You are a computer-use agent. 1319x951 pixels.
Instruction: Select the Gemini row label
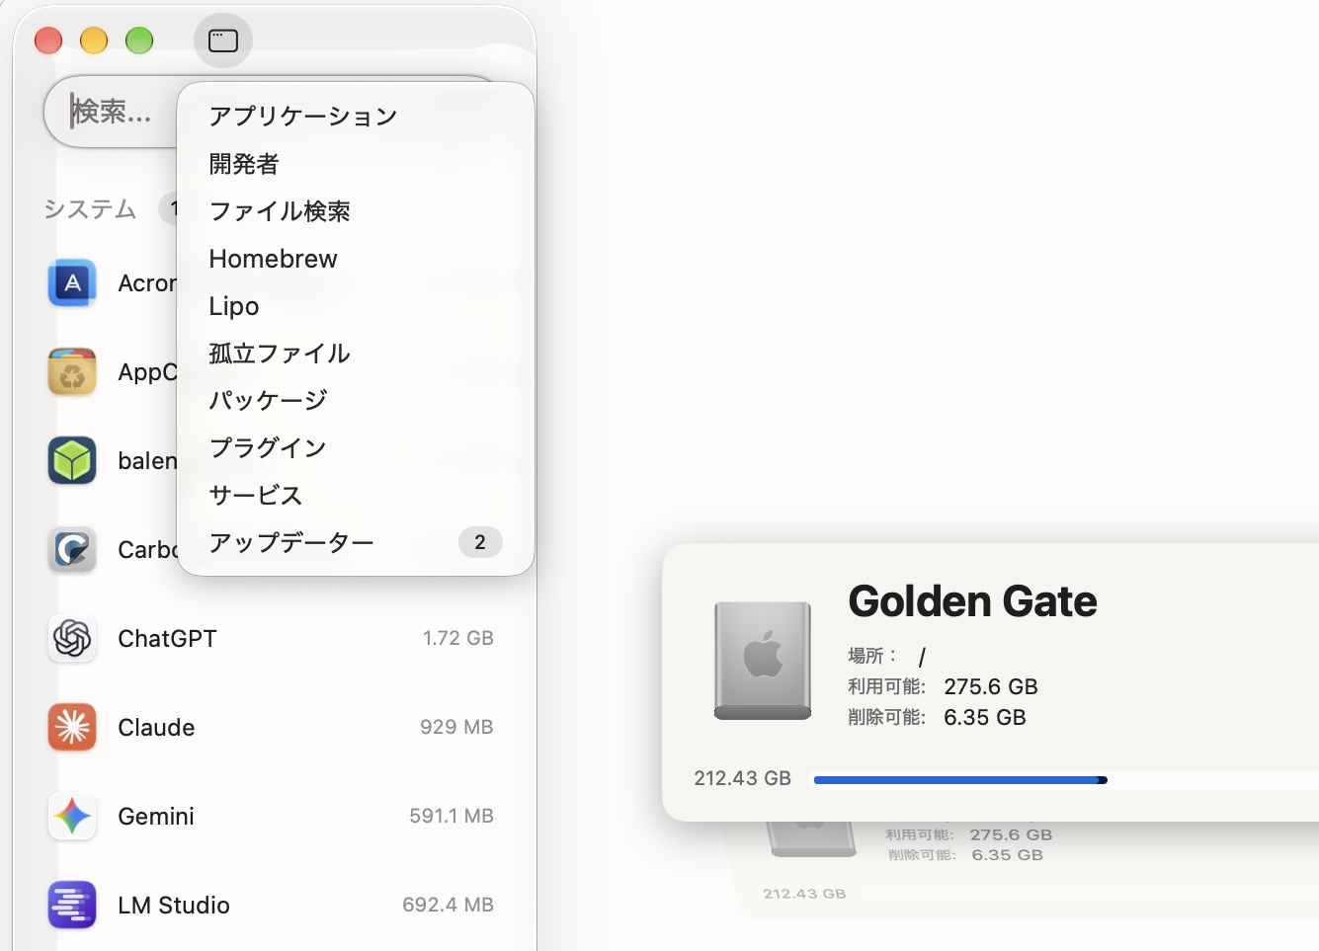click(156, 817)
